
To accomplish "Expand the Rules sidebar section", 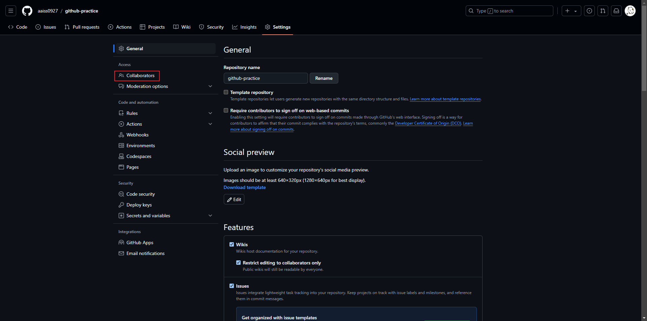I will coord(210,113).
